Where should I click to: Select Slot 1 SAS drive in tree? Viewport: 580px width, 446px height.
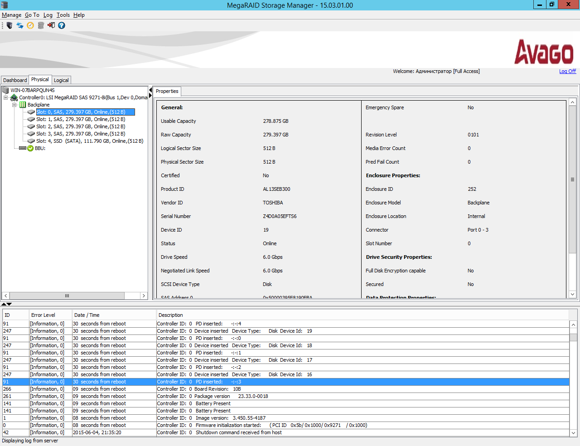(x=81, y=119)
